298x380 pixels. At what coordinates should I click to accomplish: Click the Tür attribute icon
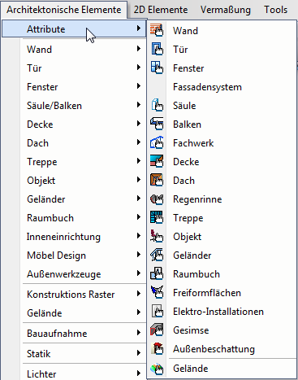[x=157, y=49]
